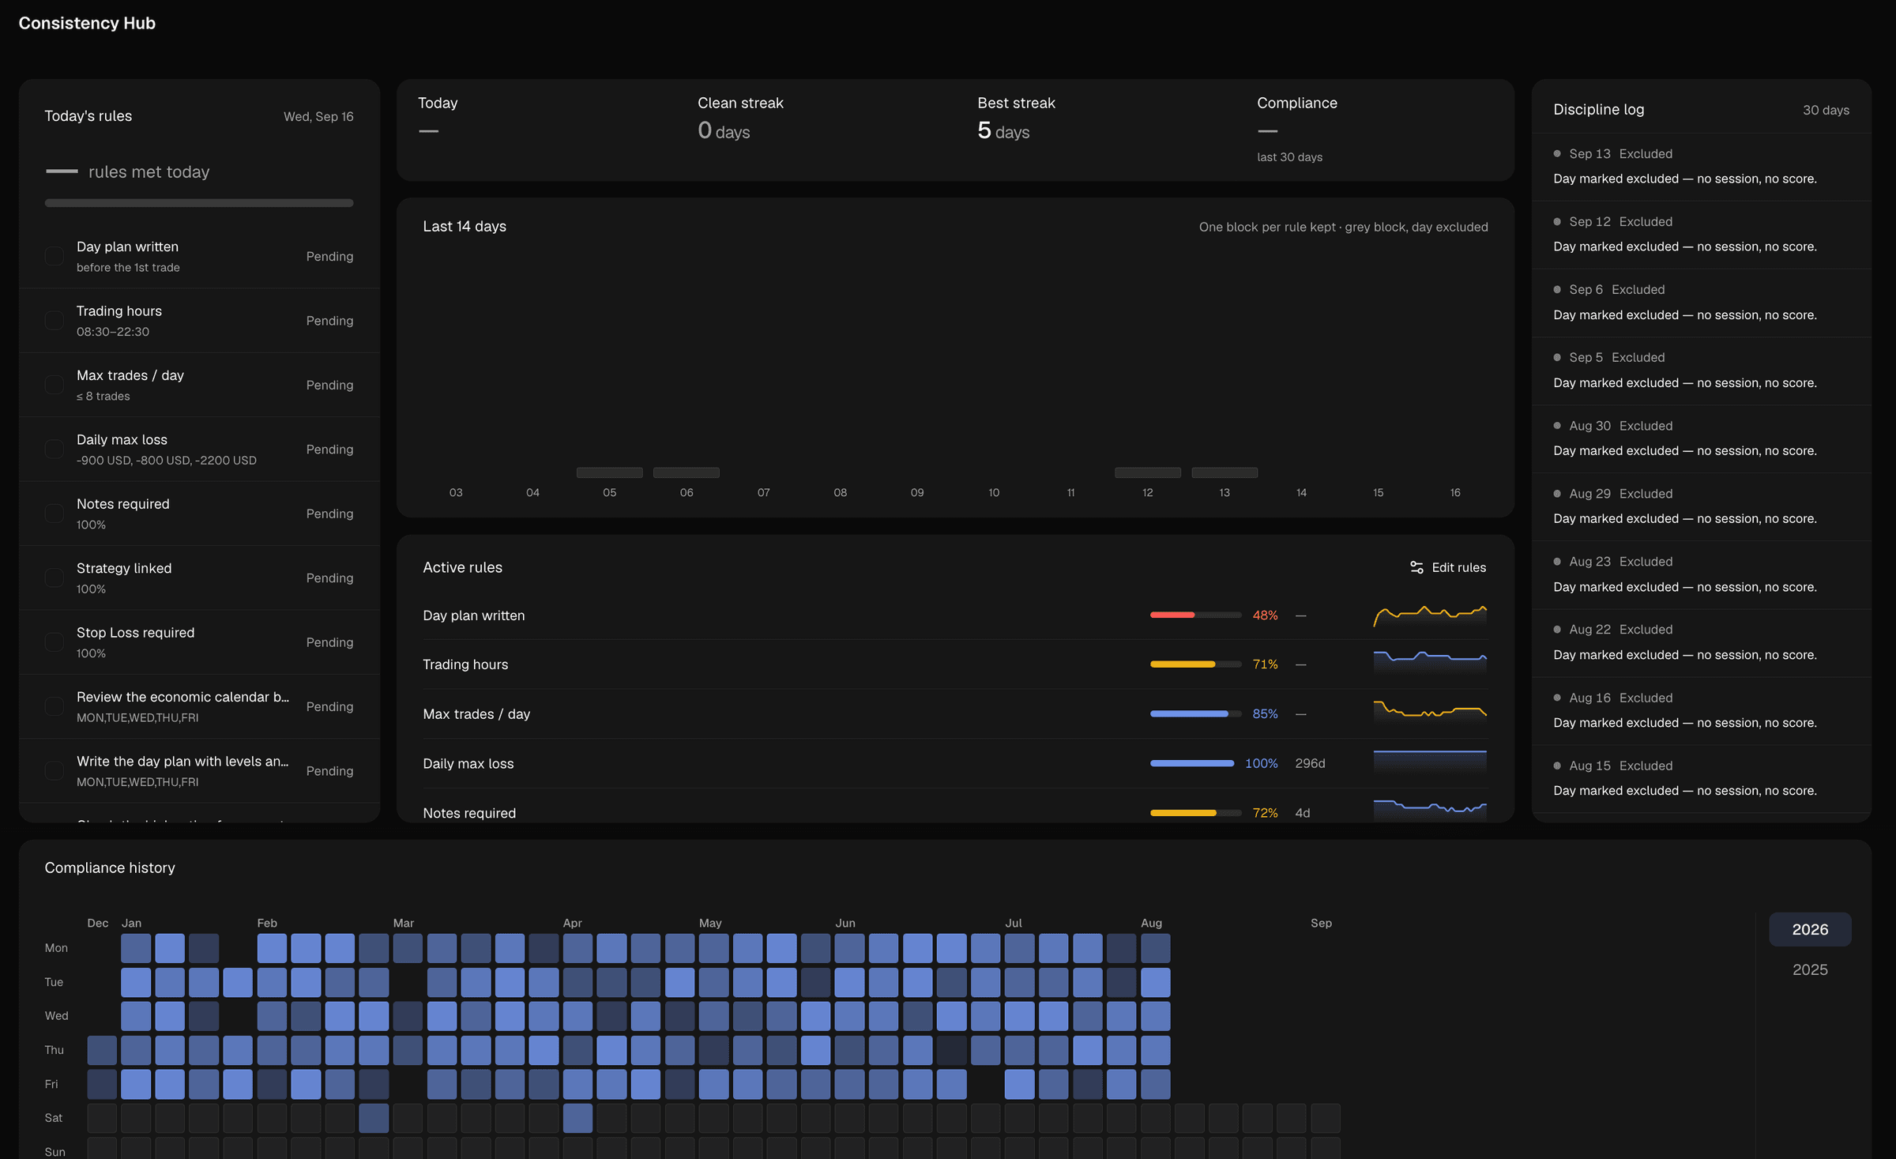Check Write the day plan rule
The width and height of the screenshot is (1896, 1159).
tap(55, 770)
